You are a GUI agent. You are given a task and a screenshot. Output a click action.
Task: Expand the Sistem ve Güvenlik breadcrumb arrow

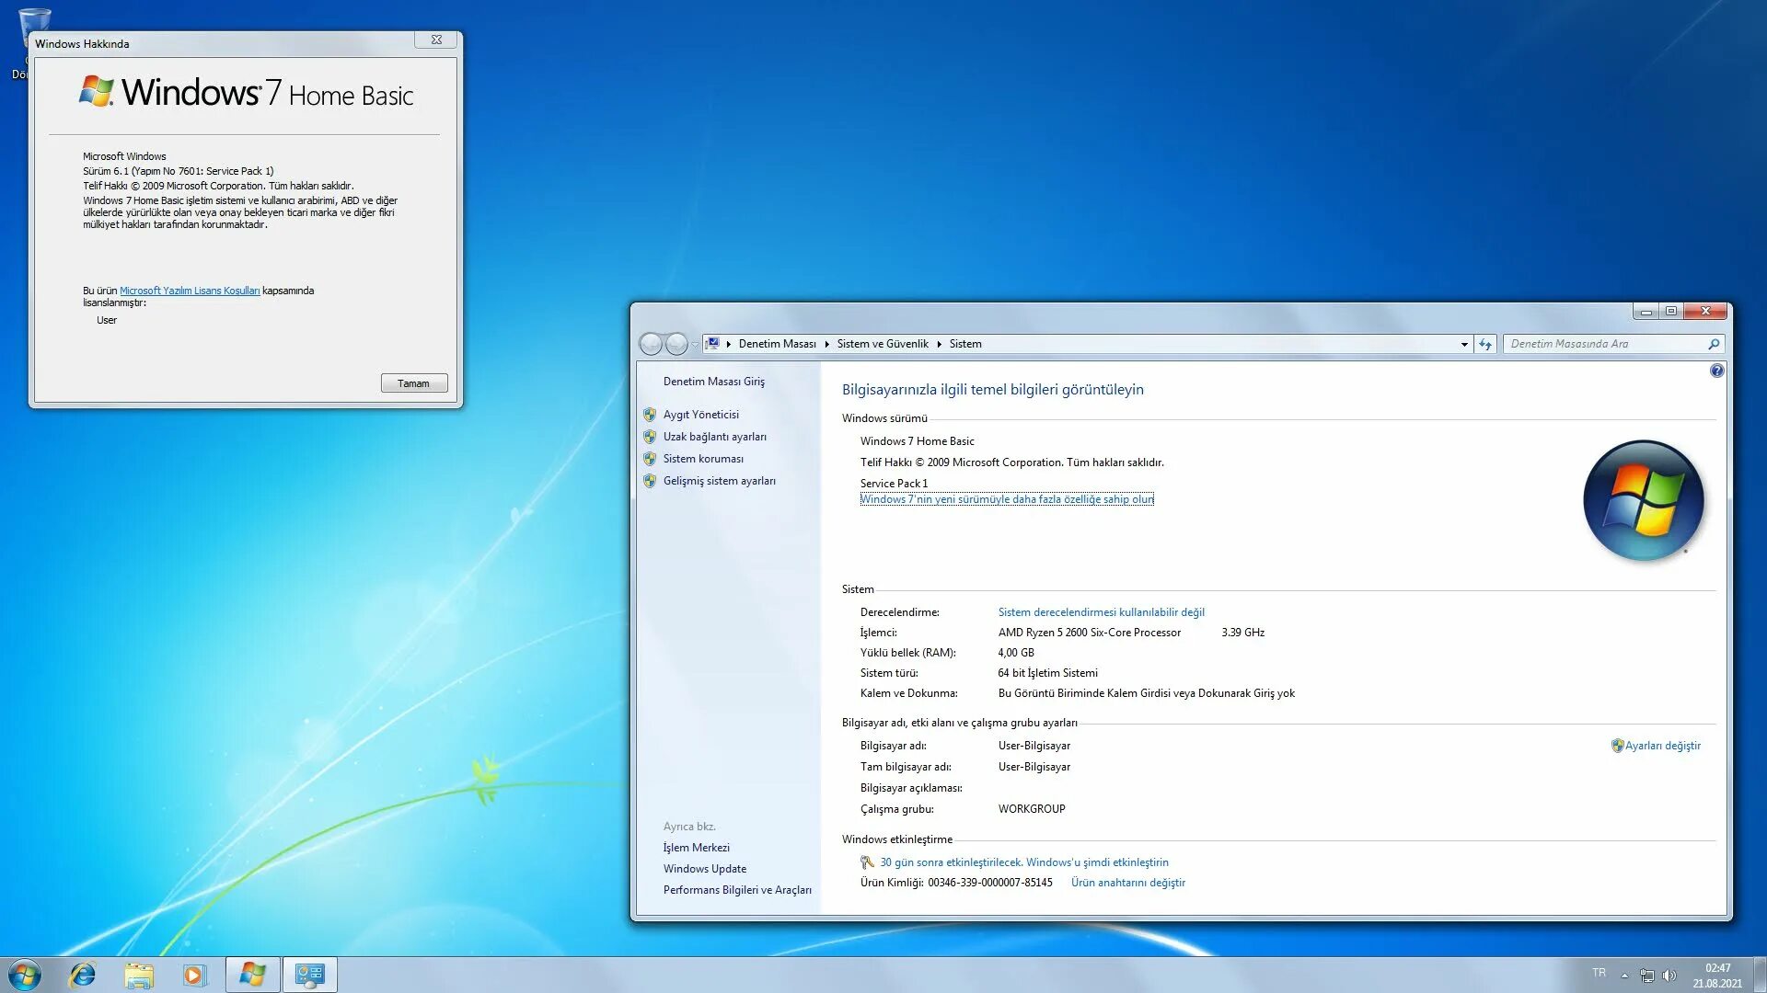939,345
